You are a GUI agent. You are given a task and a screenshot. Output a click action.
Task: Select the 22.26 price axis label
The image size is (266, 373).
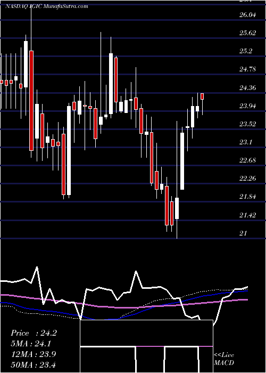[x=247, y=179]
